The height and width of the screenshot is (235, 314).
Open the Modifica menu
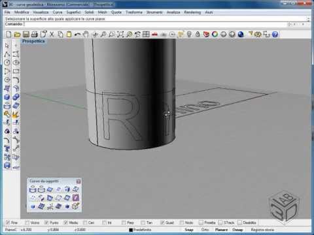(x=22, y=12)
